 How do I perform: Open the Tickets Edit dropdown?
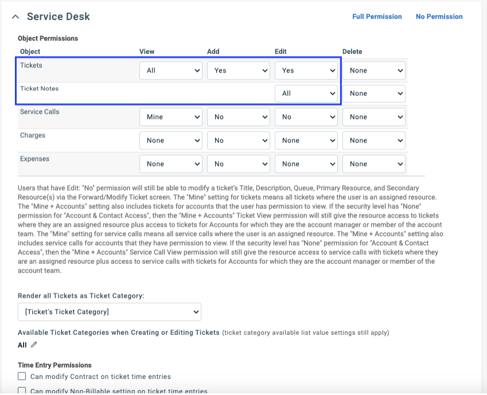[x=306, y=70]
